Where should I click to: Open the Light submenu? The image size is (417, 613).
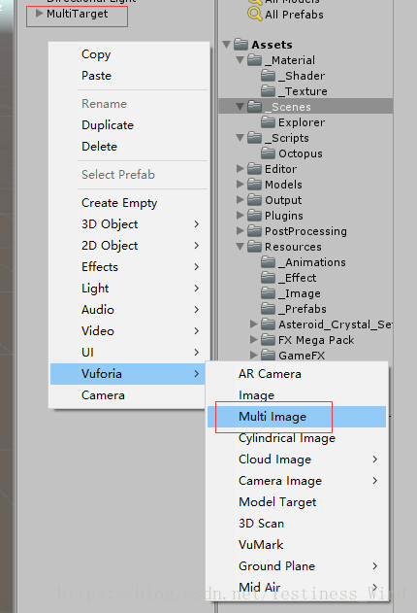(128, 289)
